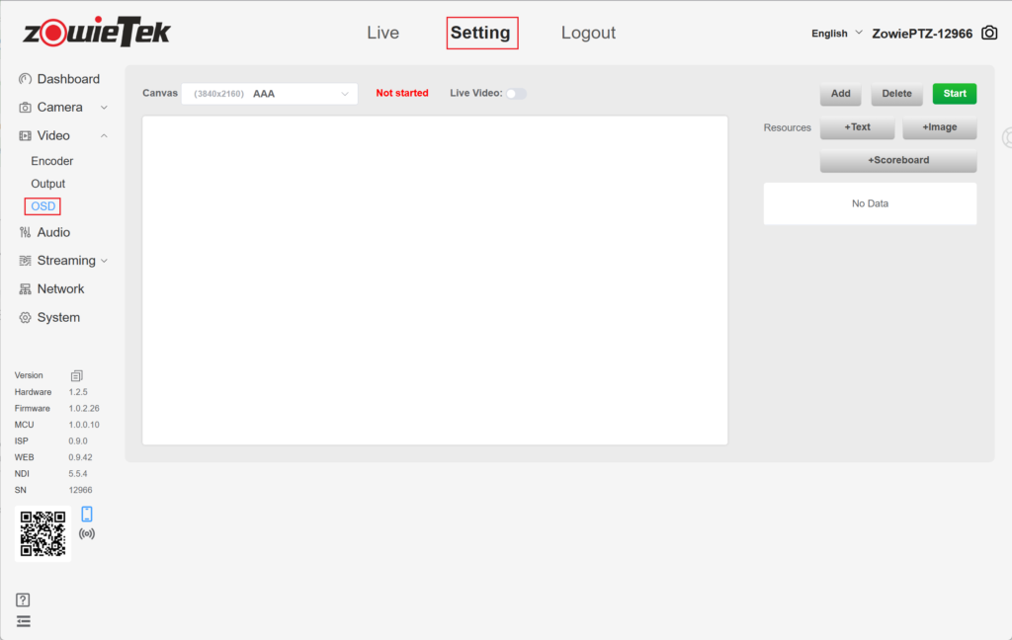
Task: Click the copy version info icon
Action: pyautogui.click(x=77, y=375)
